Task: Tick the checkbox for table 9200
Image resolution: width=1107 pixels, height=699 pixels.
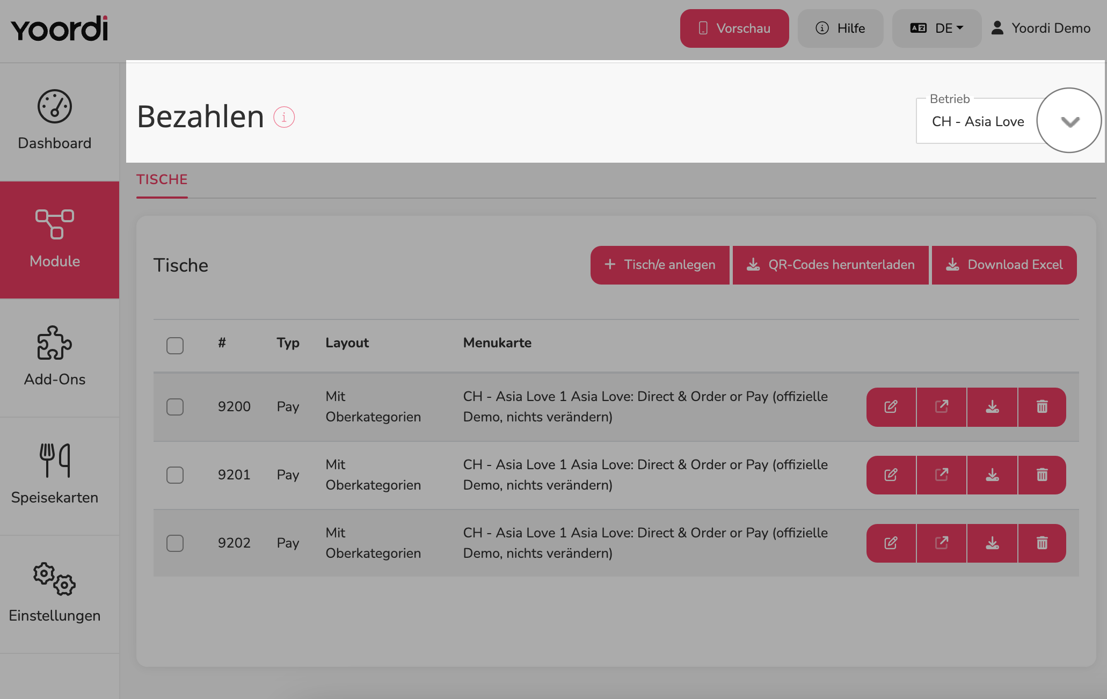Action: click(x=175, y=407)
